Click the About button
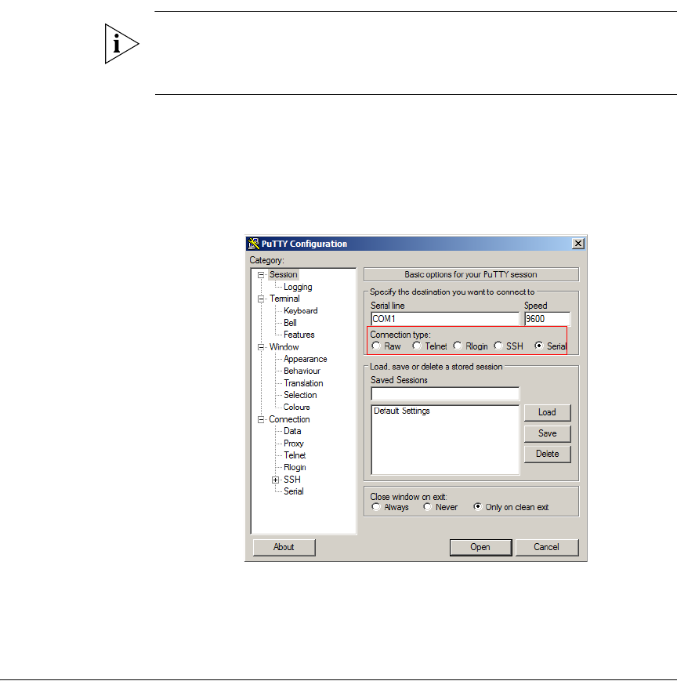677x681 pixels. point(284,547)
